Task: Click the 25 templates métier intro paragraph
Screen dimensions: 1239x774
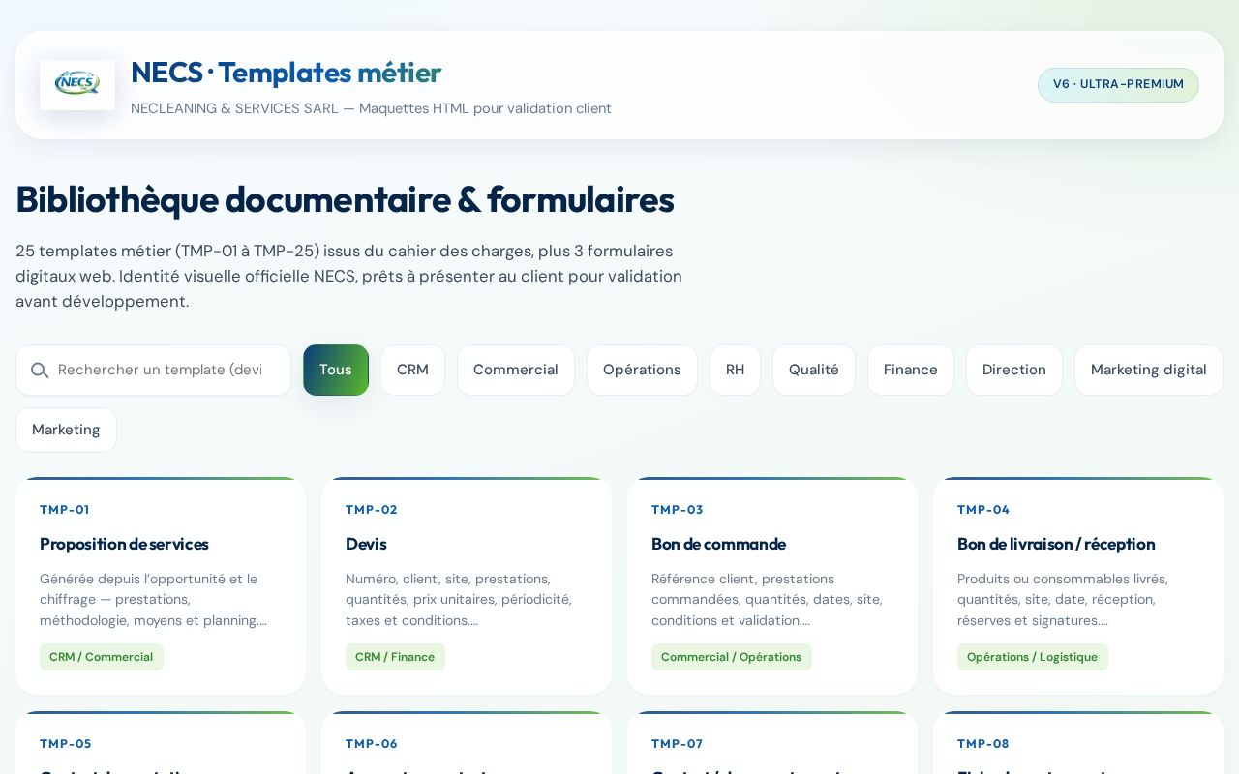Action: 348,276
